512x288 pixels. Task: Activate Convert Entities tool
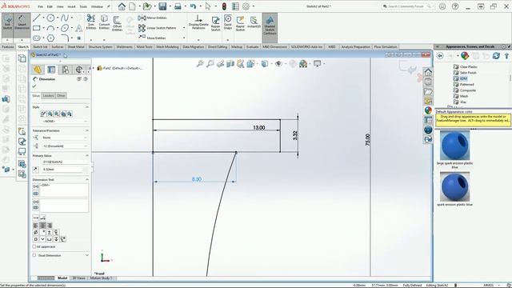(104, 22)
